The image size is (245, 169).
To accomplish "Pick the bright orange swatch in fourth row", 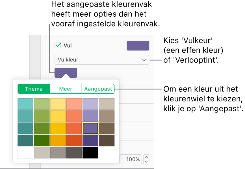I will tap(58, 141).
